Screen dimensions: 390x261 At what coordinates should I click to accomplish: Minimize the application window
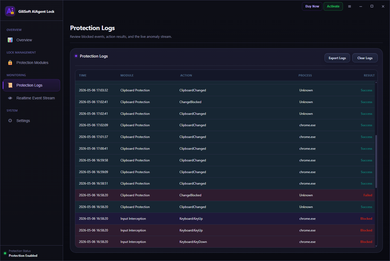361,6
